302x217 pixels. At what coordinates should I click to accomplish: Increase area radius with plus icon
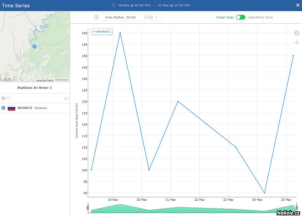151,17
